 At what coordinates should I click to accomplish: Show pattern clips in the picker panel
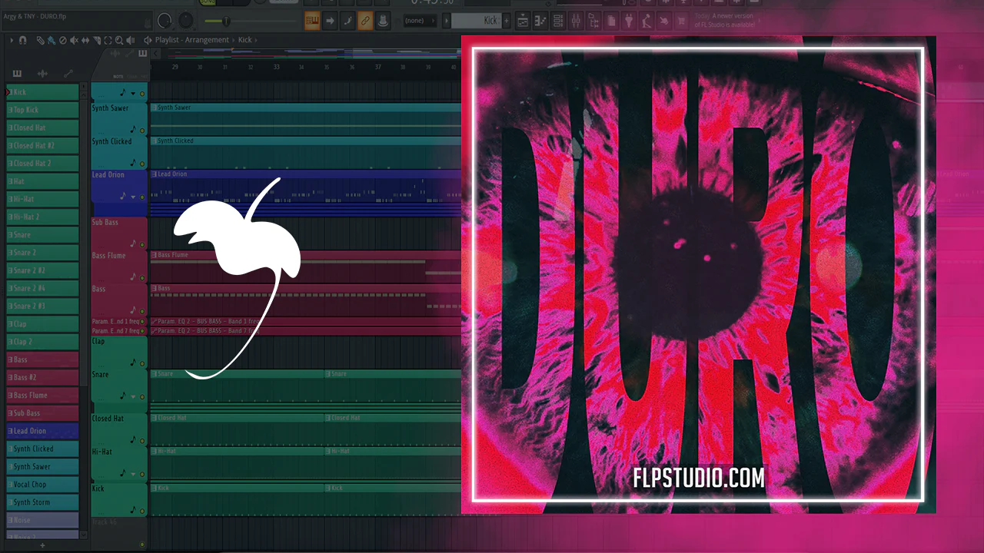(17, 74)
